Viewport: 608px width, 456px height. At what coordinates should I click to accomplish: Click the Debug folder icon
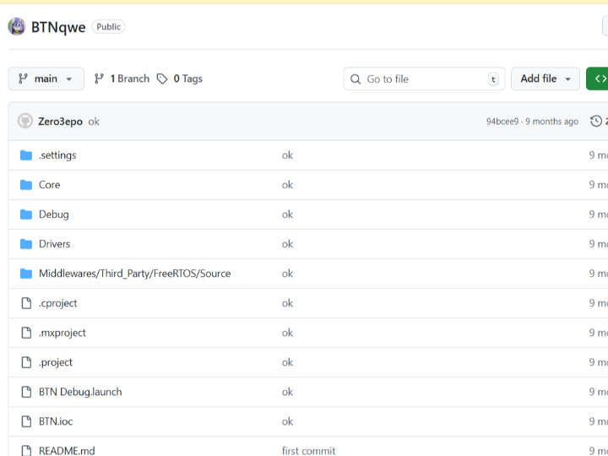coord(26,214)
